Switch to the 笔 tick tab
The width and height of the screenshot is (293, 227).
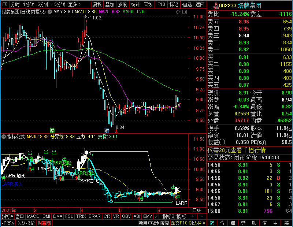212,223
